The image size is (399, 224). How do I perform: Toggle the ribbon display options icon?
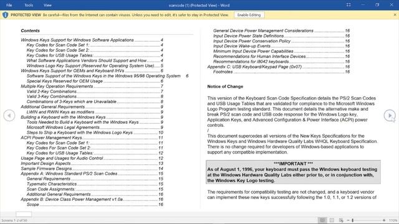pyautogui.click(x=349, y=5)
